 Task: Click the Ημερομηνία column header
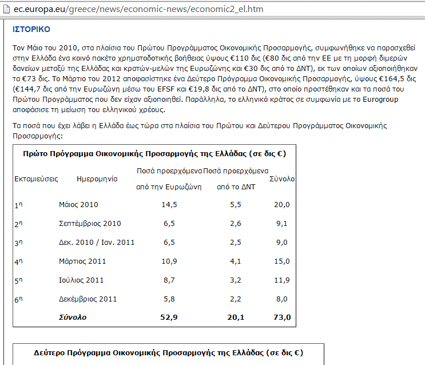[x=97, y=178]
